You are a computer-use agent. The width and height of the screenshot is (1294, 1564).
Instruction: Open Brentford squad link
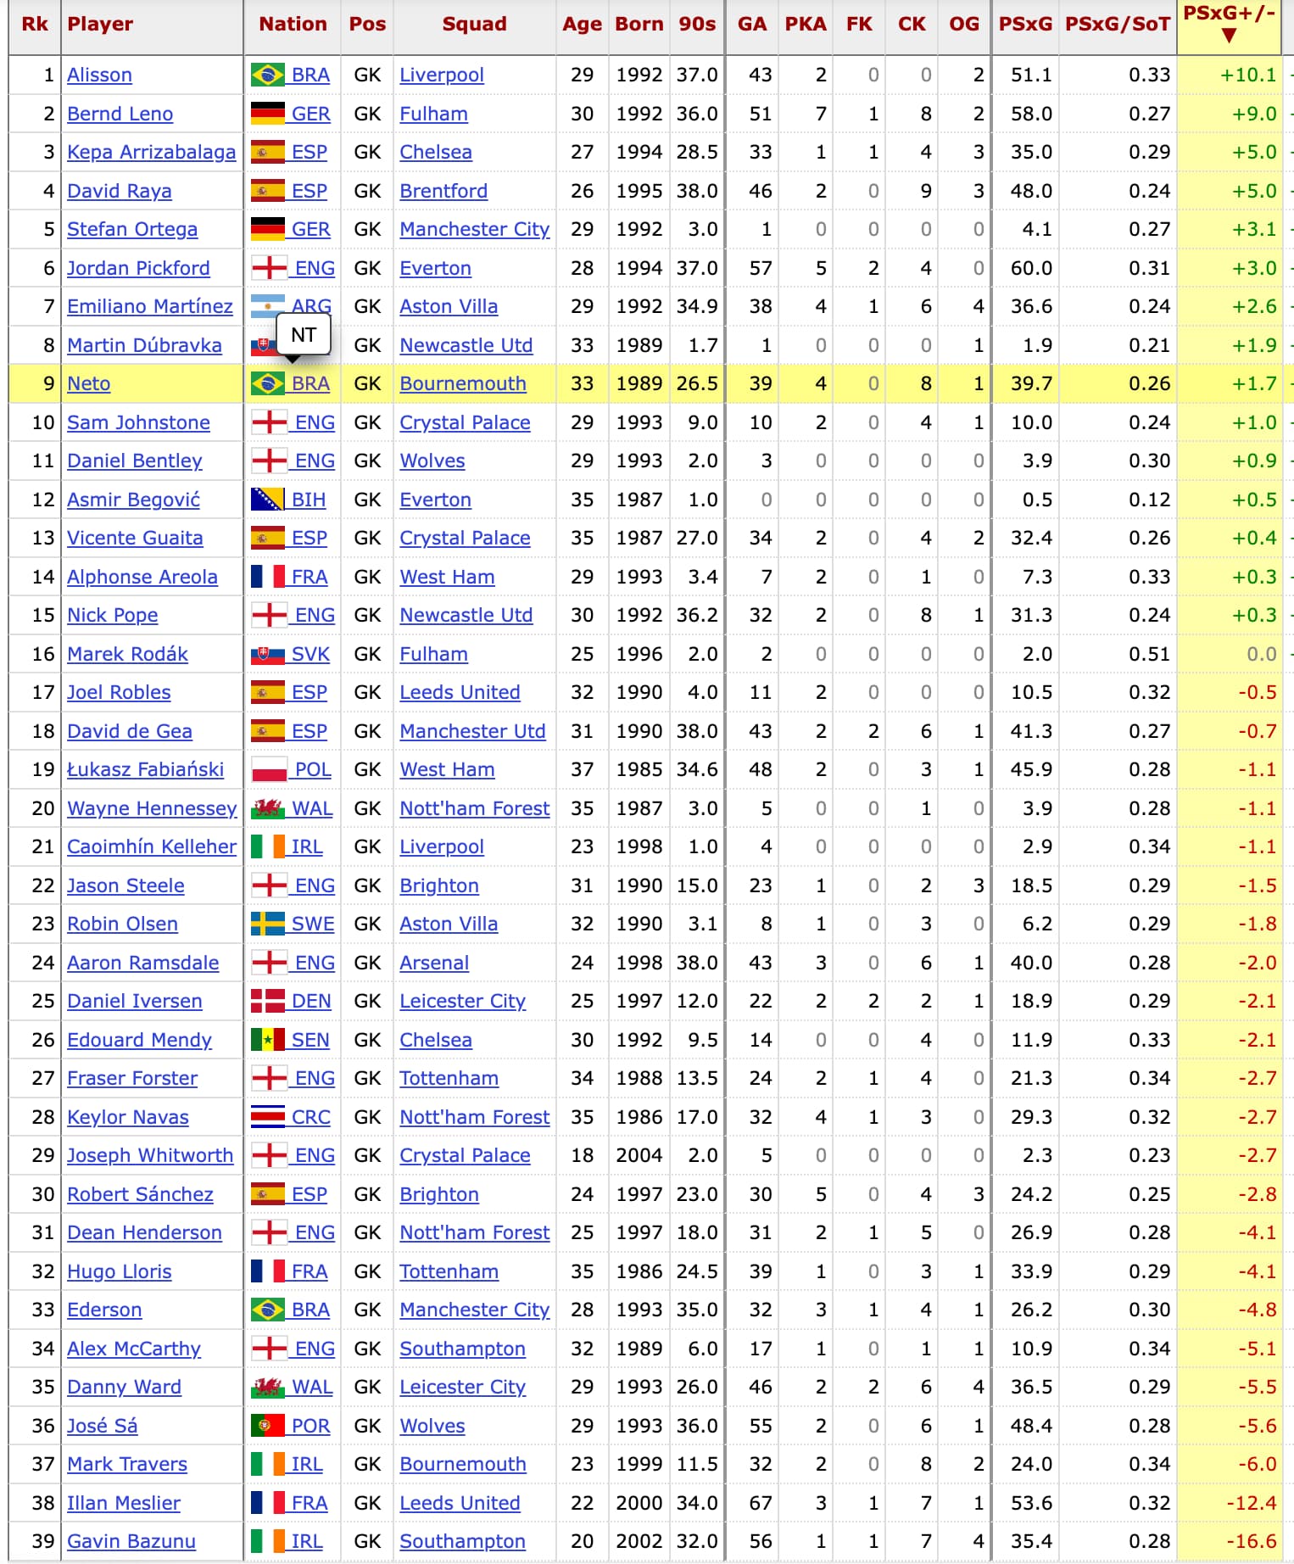(x=443, y=191)
